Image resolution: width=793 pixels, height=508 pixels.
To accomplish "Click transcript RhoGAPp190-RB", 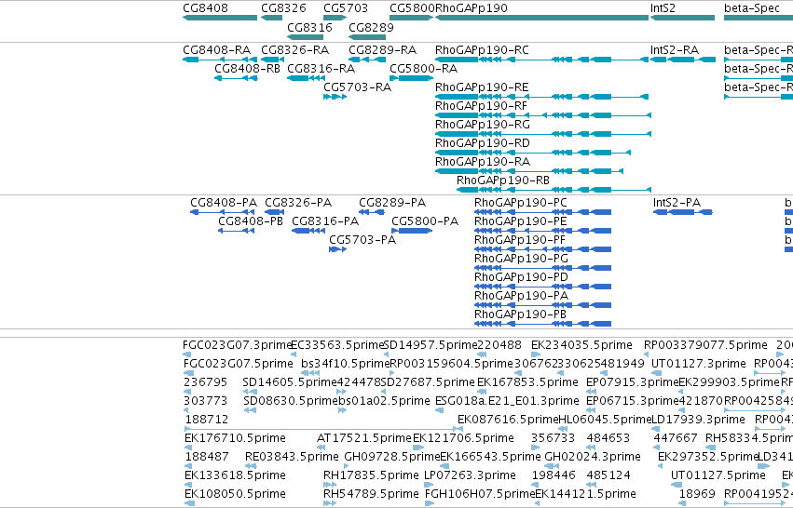I will point(554,191).
